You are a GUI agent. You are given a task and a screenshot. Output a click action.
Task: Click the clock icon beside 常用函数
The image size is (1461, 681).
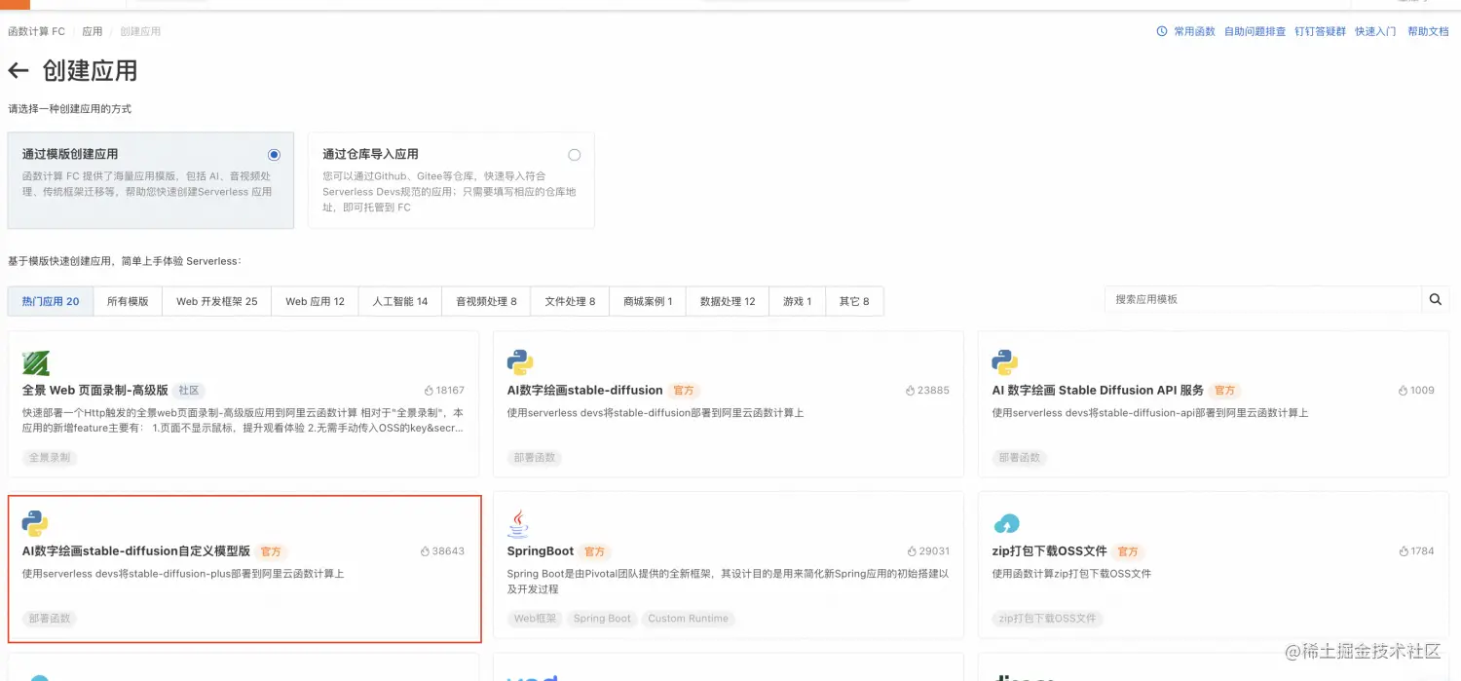tap(1161, 31)
